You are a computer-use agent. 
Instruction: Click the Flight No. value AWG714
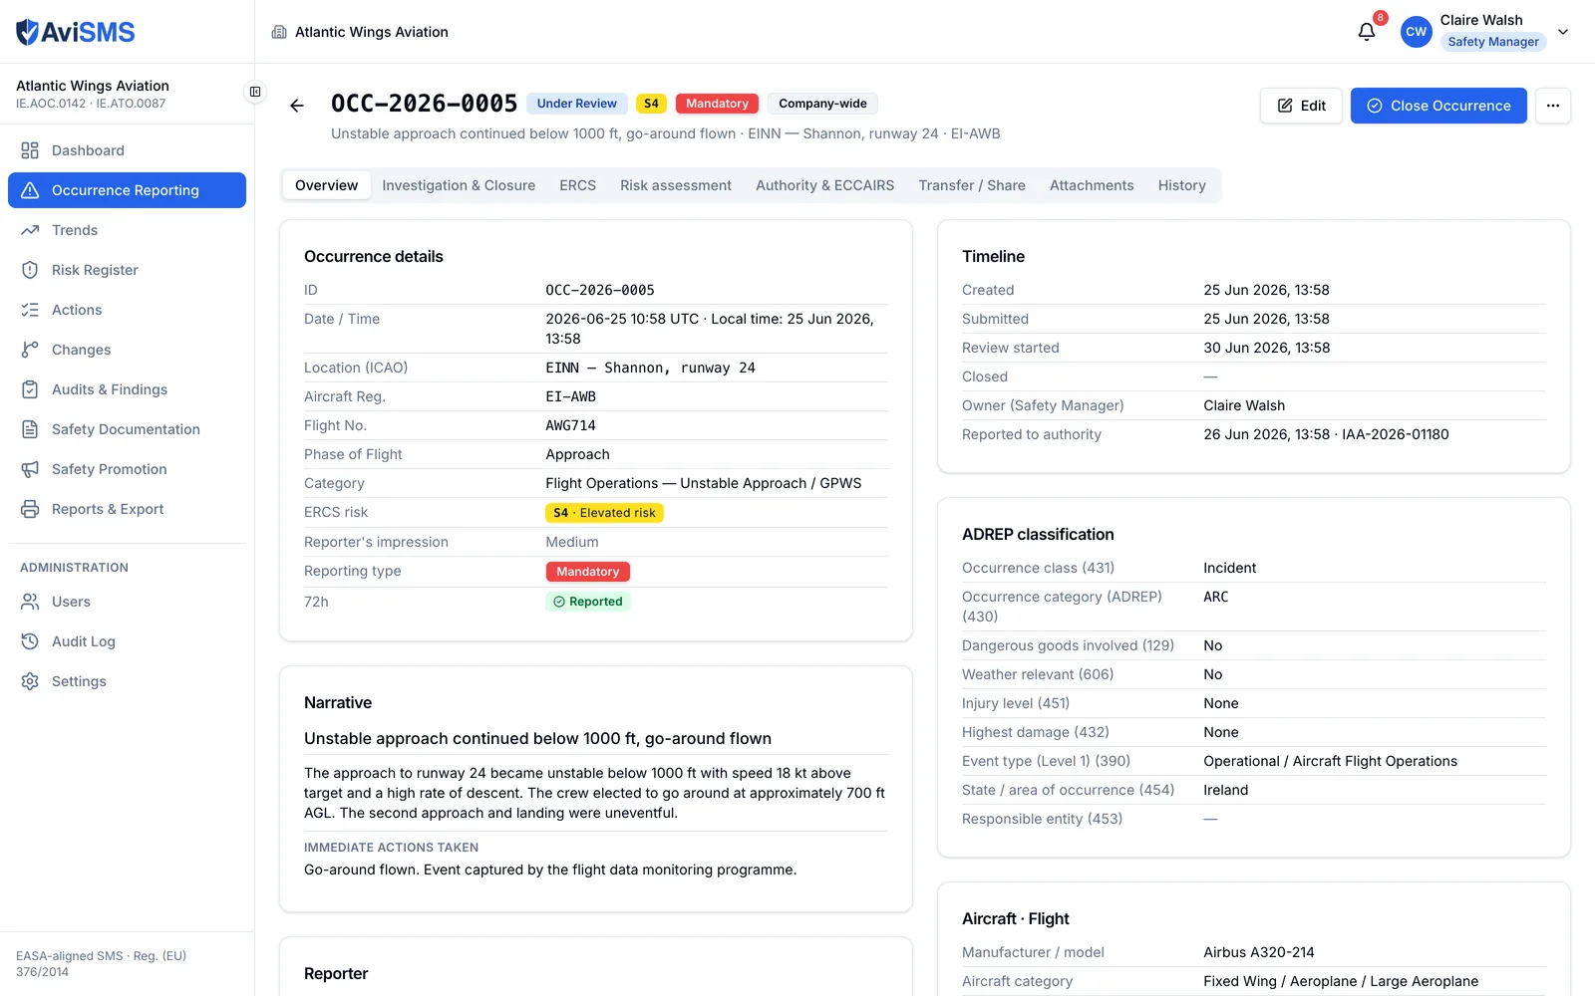[x=570, y=425]
